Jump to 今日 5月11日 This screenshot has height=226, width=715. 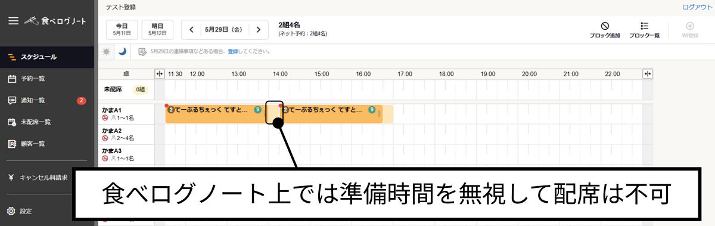click(x=122, y=29)
